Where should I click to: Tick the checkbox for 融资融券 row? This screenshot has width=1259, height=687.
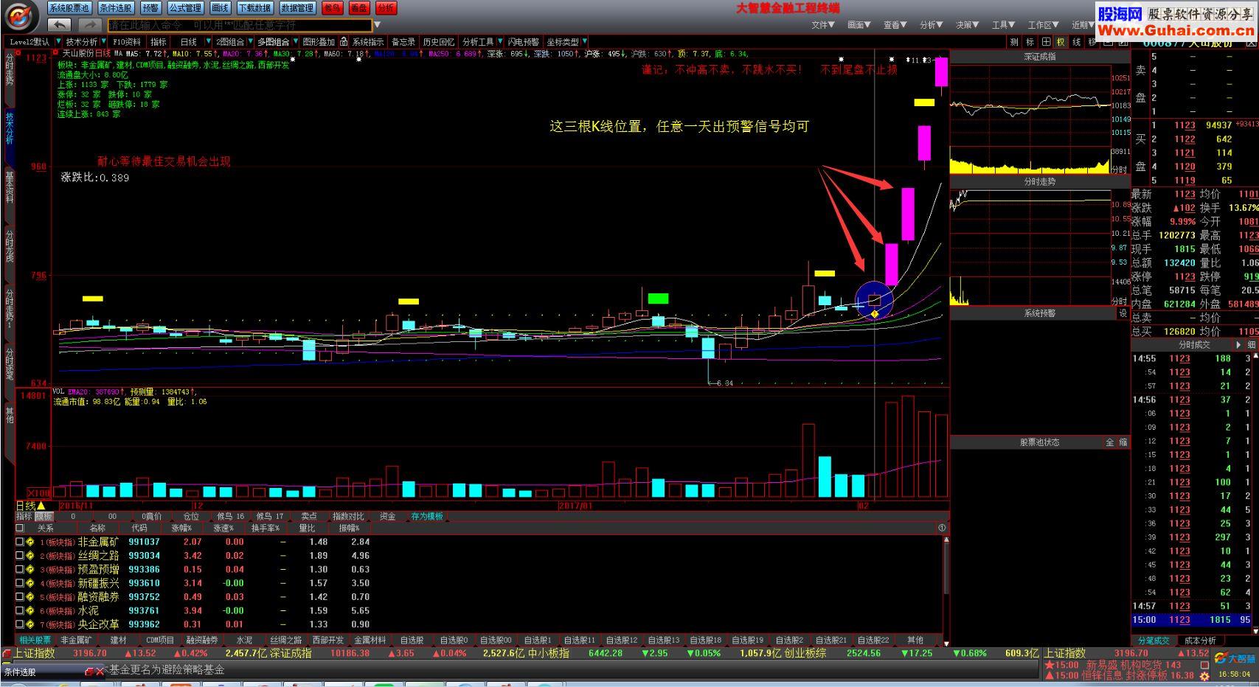pos(20,596)
